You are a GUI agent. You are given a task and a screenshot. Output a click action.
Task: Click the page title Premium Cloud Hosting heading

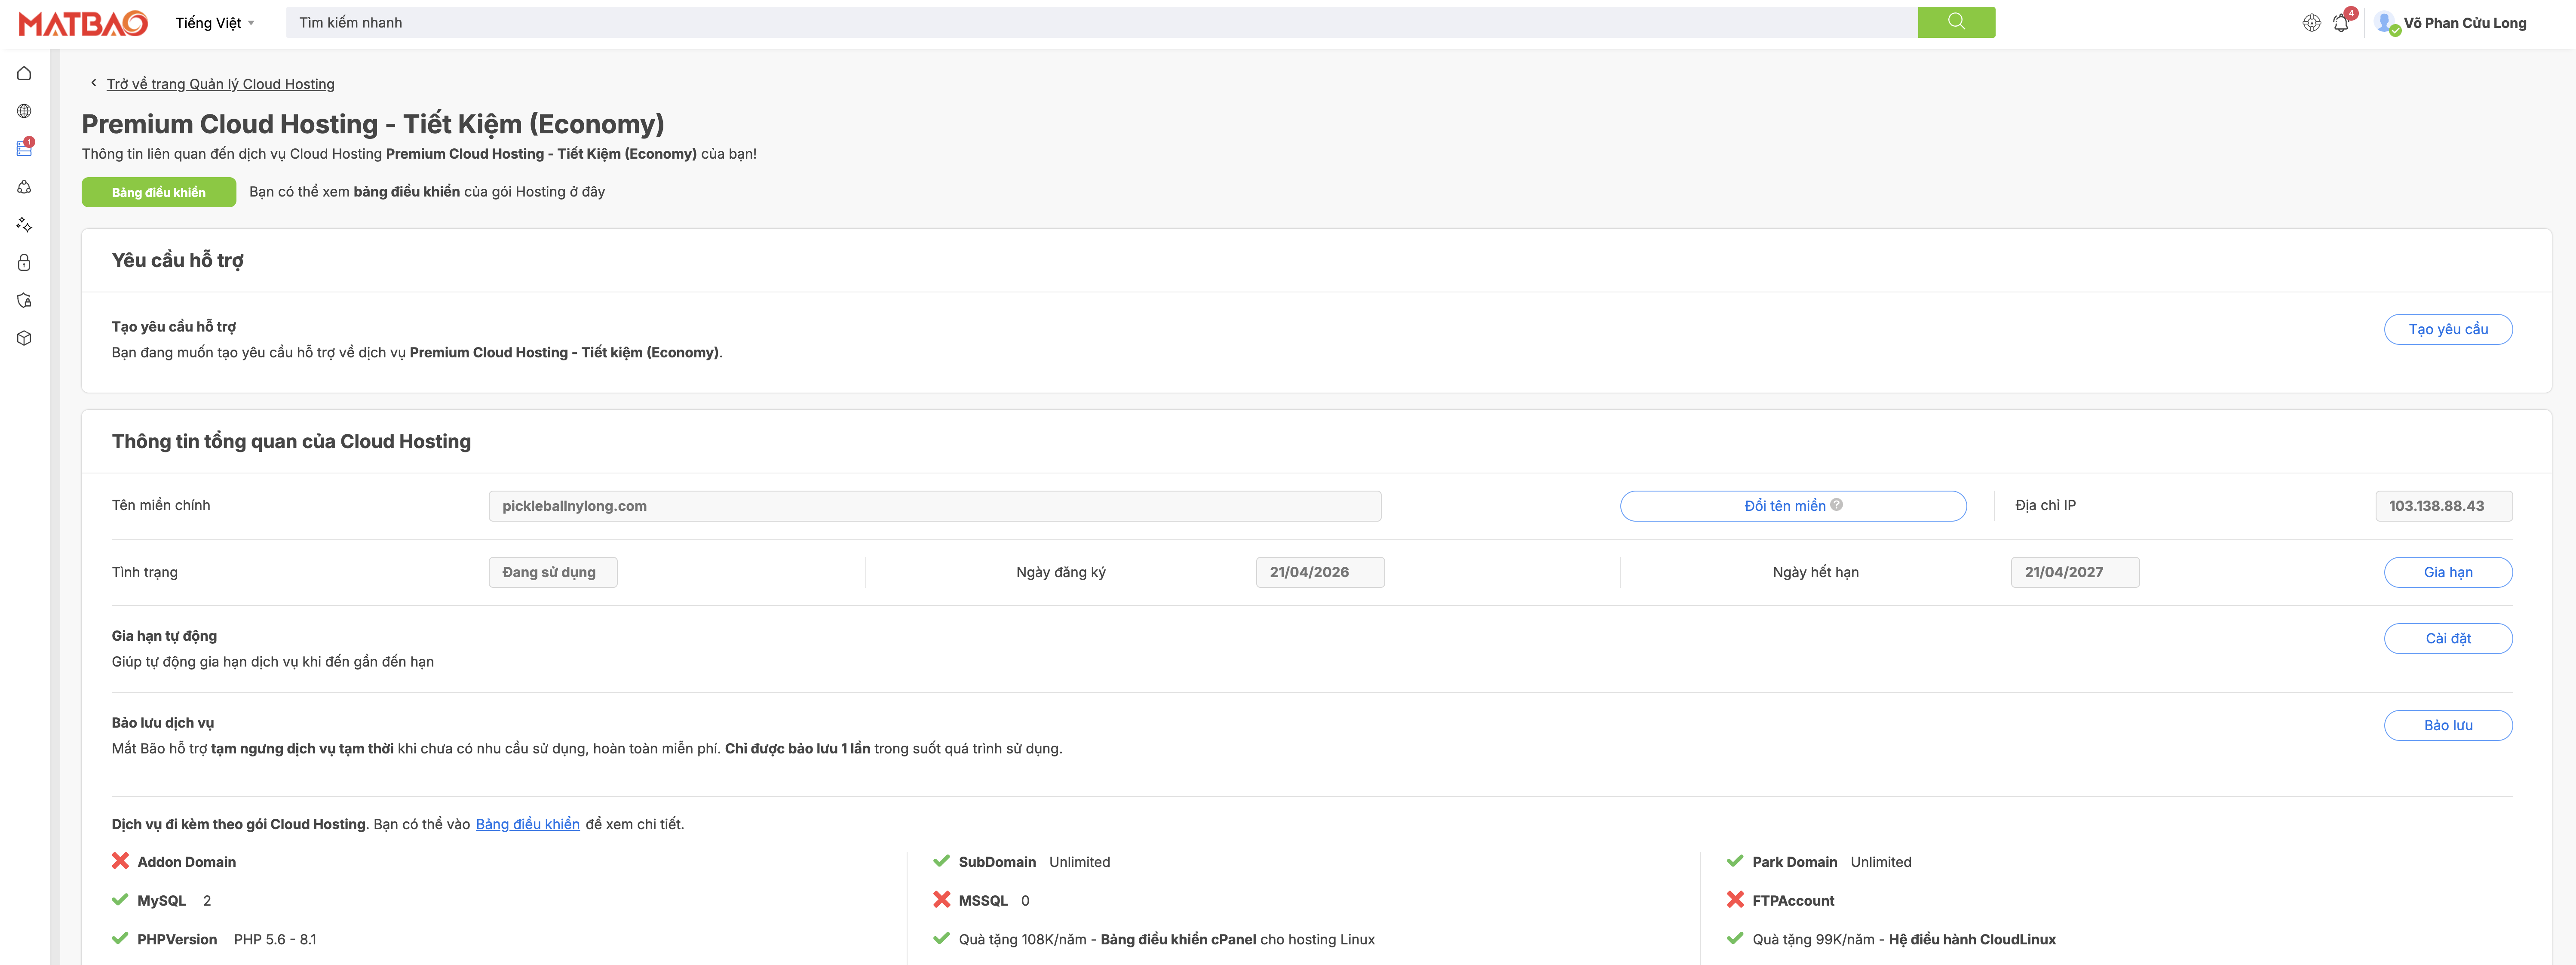(x=373, y=124)
